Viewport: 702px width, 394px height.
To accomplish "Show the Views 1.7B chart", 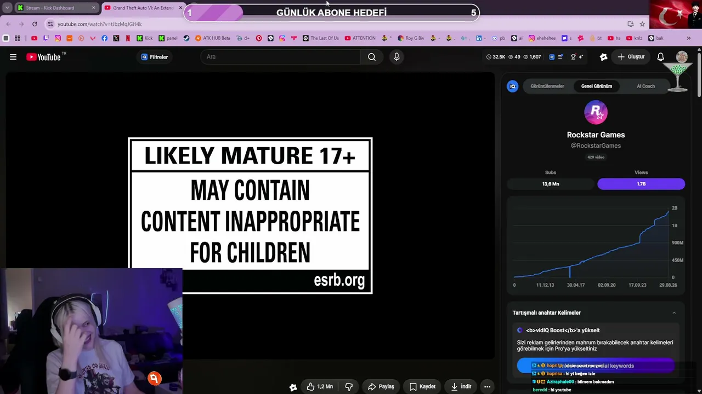I will (x=641, y=184).
